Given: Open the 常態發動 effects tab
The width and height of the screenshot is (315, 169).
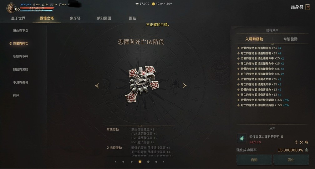Looking at the screenshot, I should click(x=290, y=39).
